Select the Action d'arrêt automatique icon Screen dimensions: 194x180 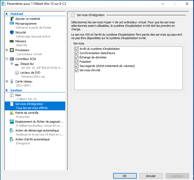point(12,140)
